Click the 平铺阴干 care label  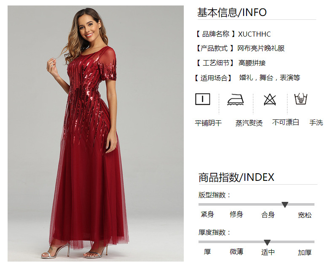click(x=208, y=123)
